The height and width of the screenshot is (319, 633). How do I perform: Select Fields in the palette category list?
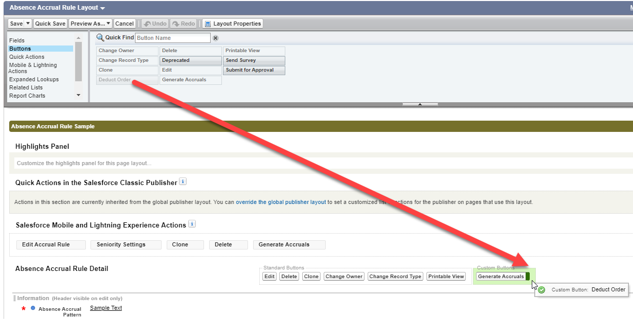point(17,40)
